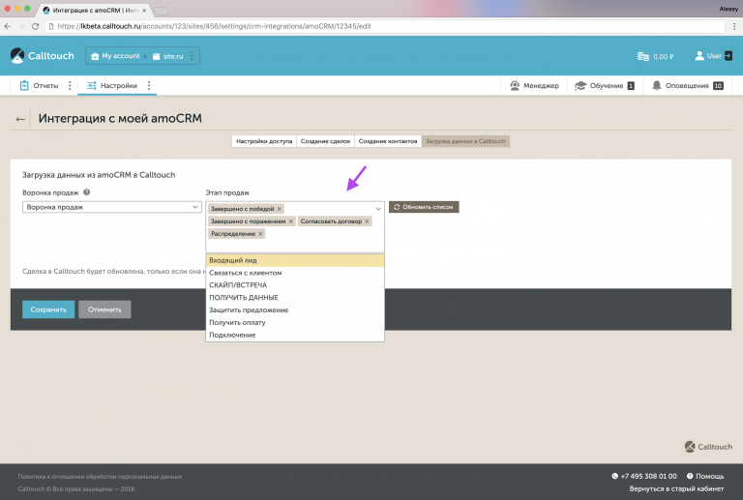Open the Менеджер section
The height and width of the screenshot is (500, 743).
tap(534, 86)
